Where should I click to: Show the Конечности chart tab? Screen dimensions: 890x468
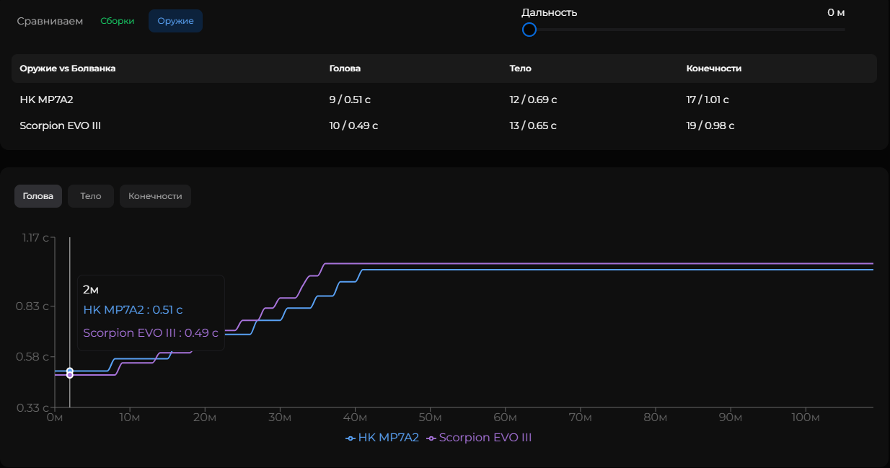155,196
